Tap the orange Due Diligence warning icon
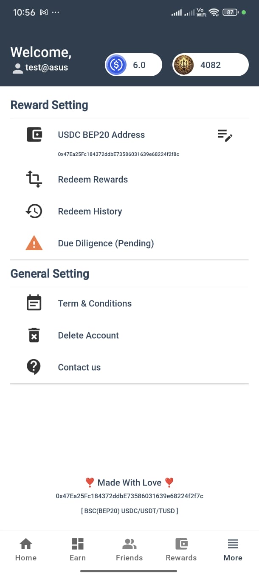Image resolution: width=259 pixels, height=577 pixels. [34, 243]
